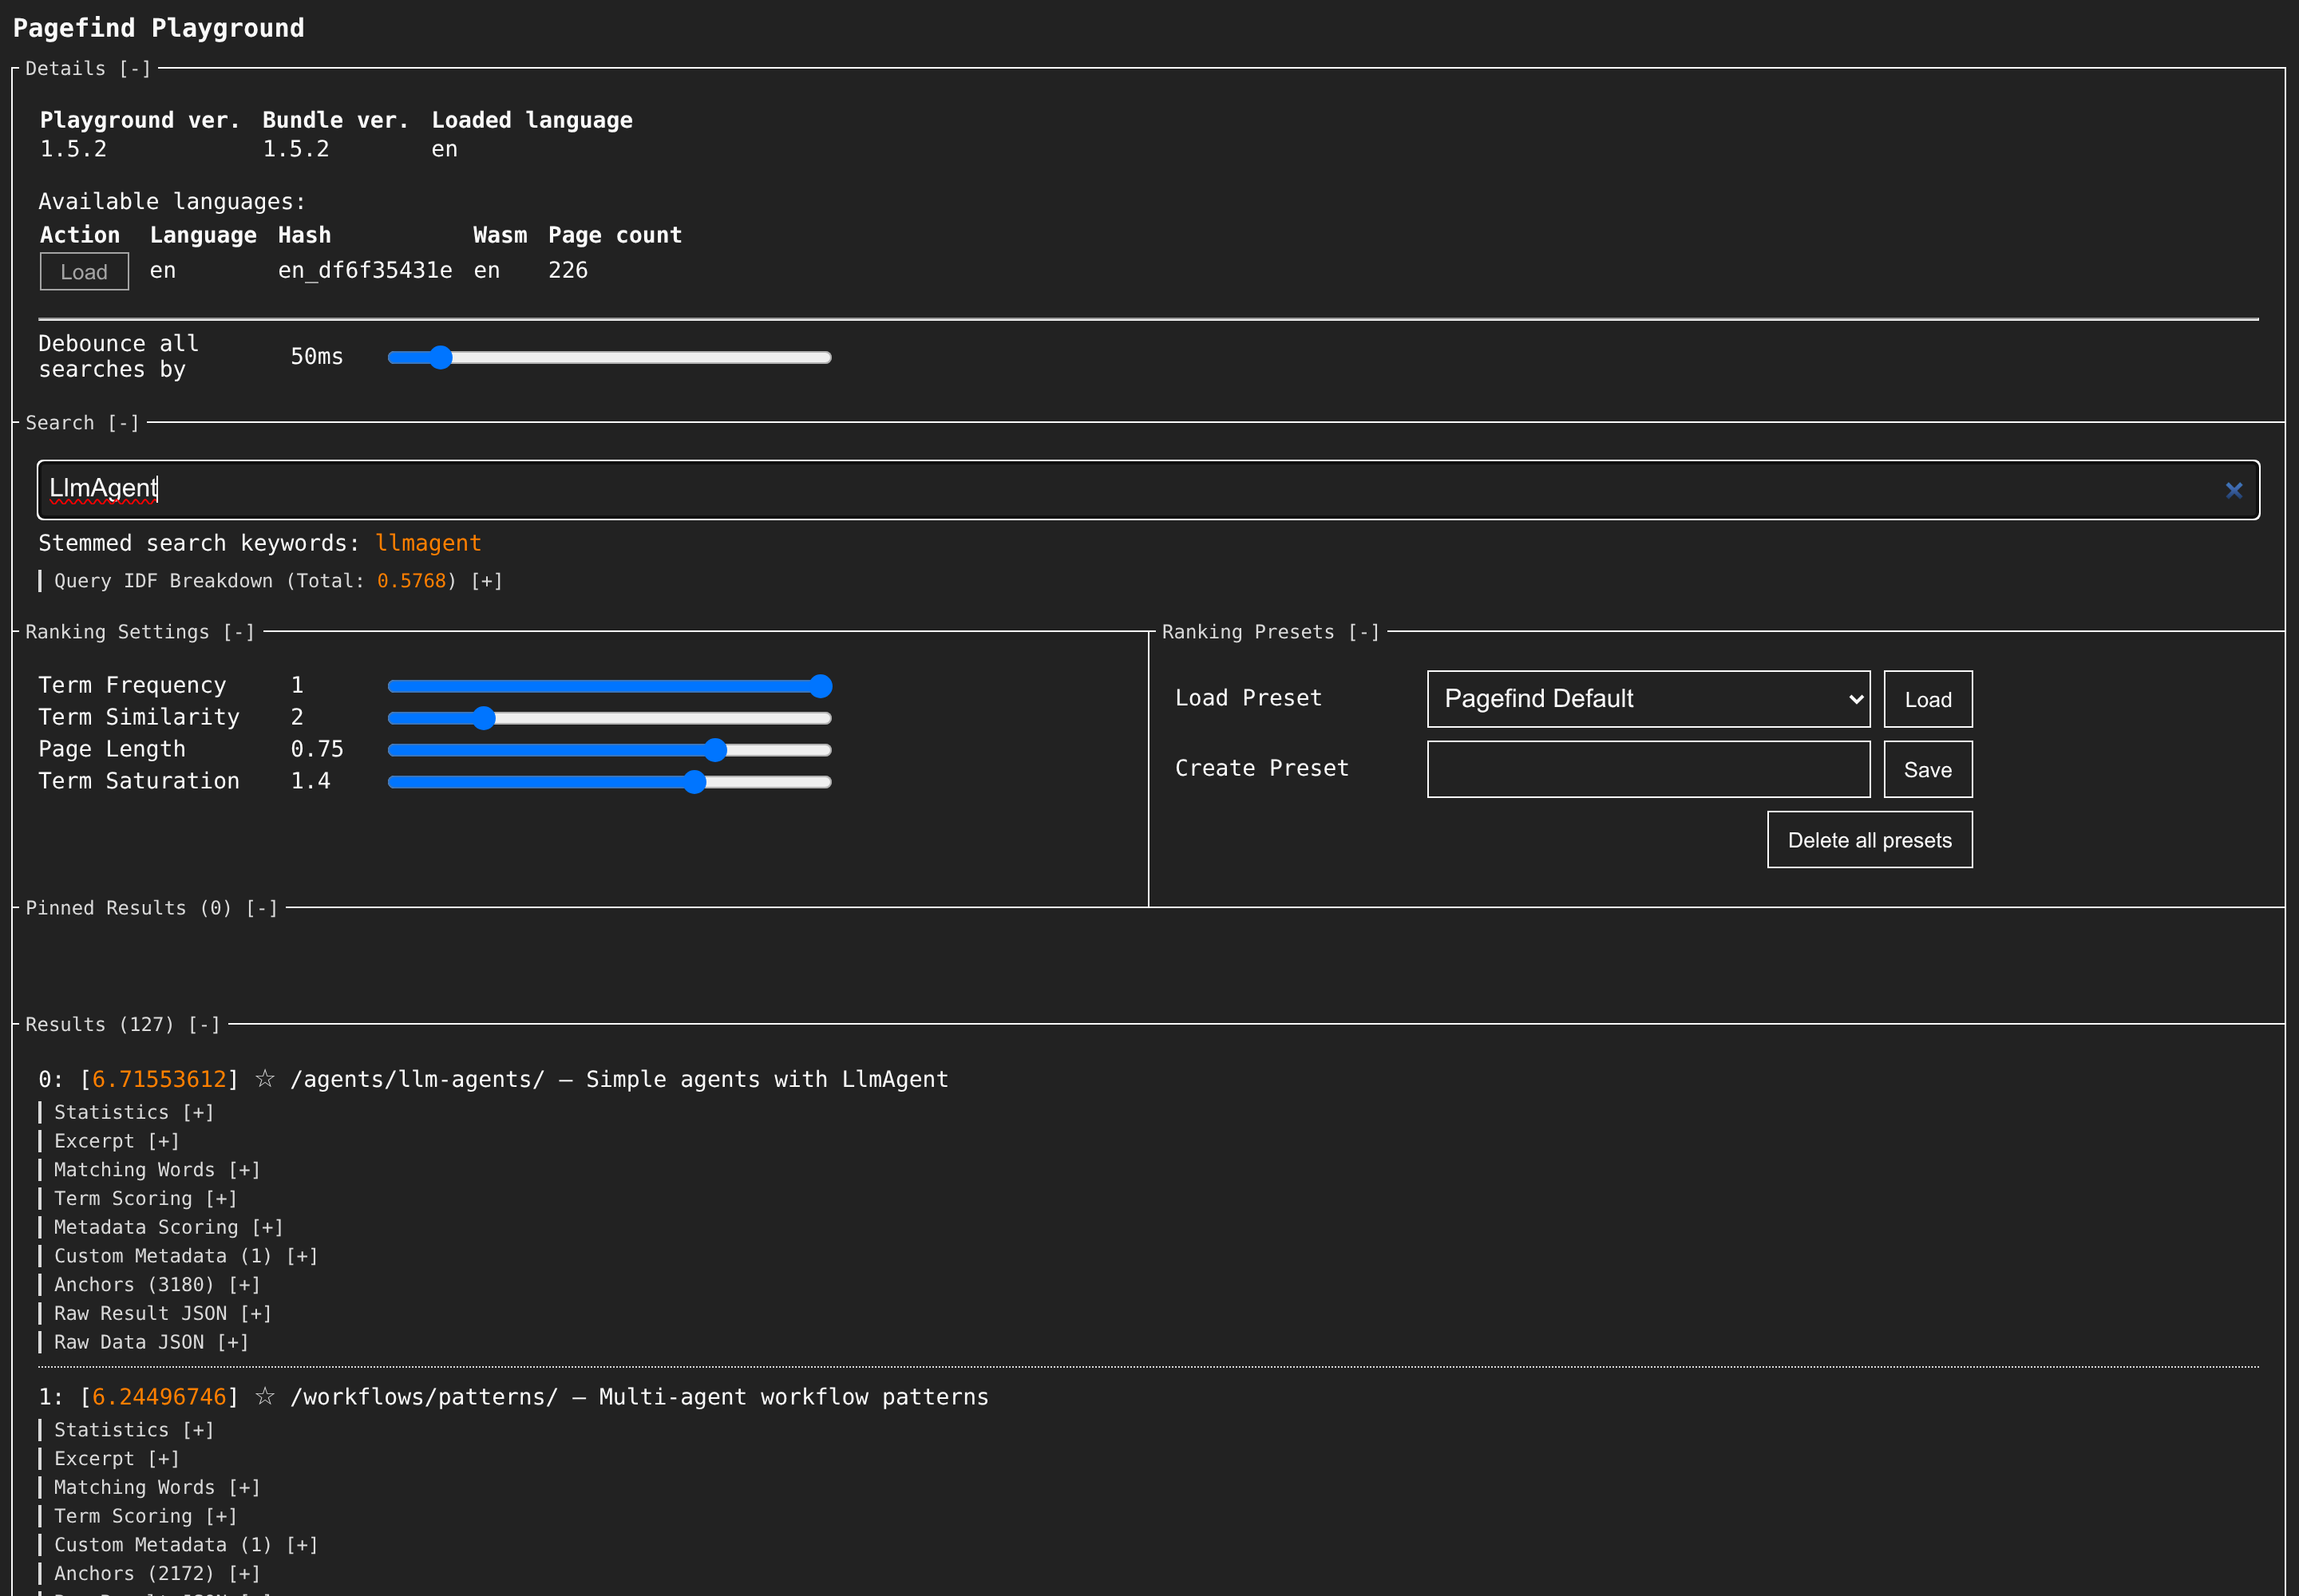This screenshot has height=1596, width=2299.
Task: Click the page count 226
Action: click(x=568, y=271)
